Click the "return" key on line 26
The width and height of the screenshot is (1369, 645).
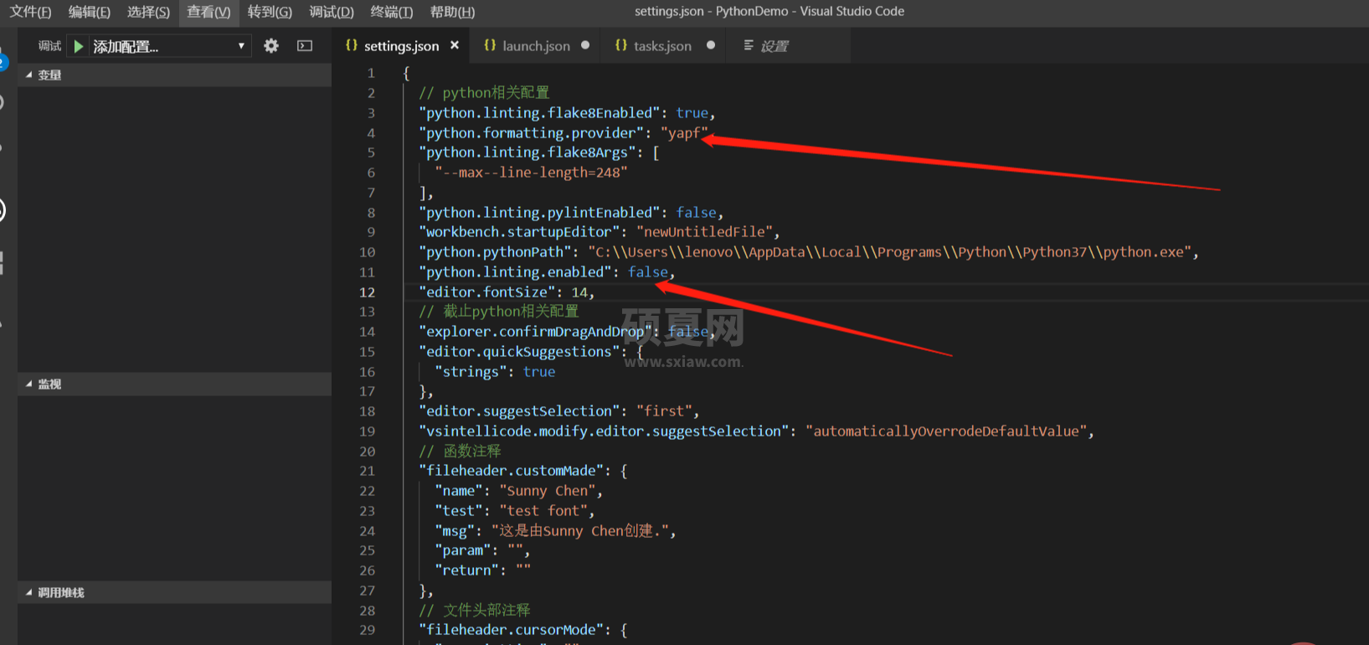pos(467,570)
